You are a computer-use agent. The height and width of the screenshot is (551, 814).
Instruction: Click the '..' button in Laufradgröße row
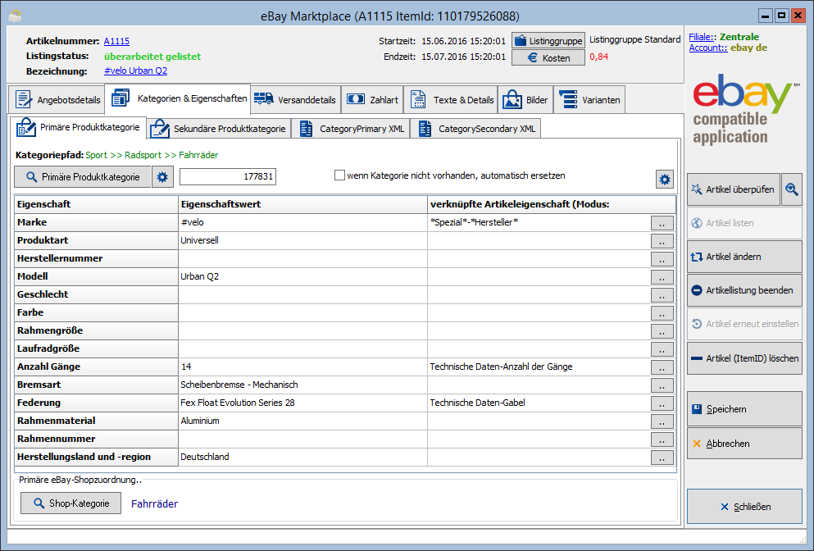(662, 349)
